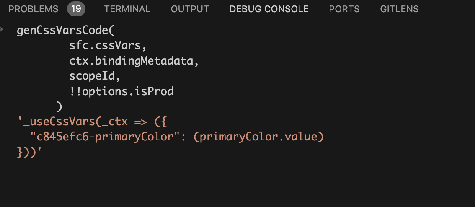Show the OUTPUT tab
The image size is (475, 207).
190,9
